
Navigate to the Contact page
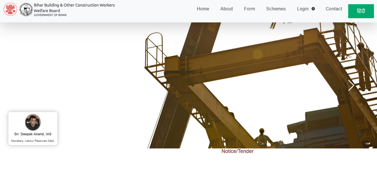click(334, 9)
